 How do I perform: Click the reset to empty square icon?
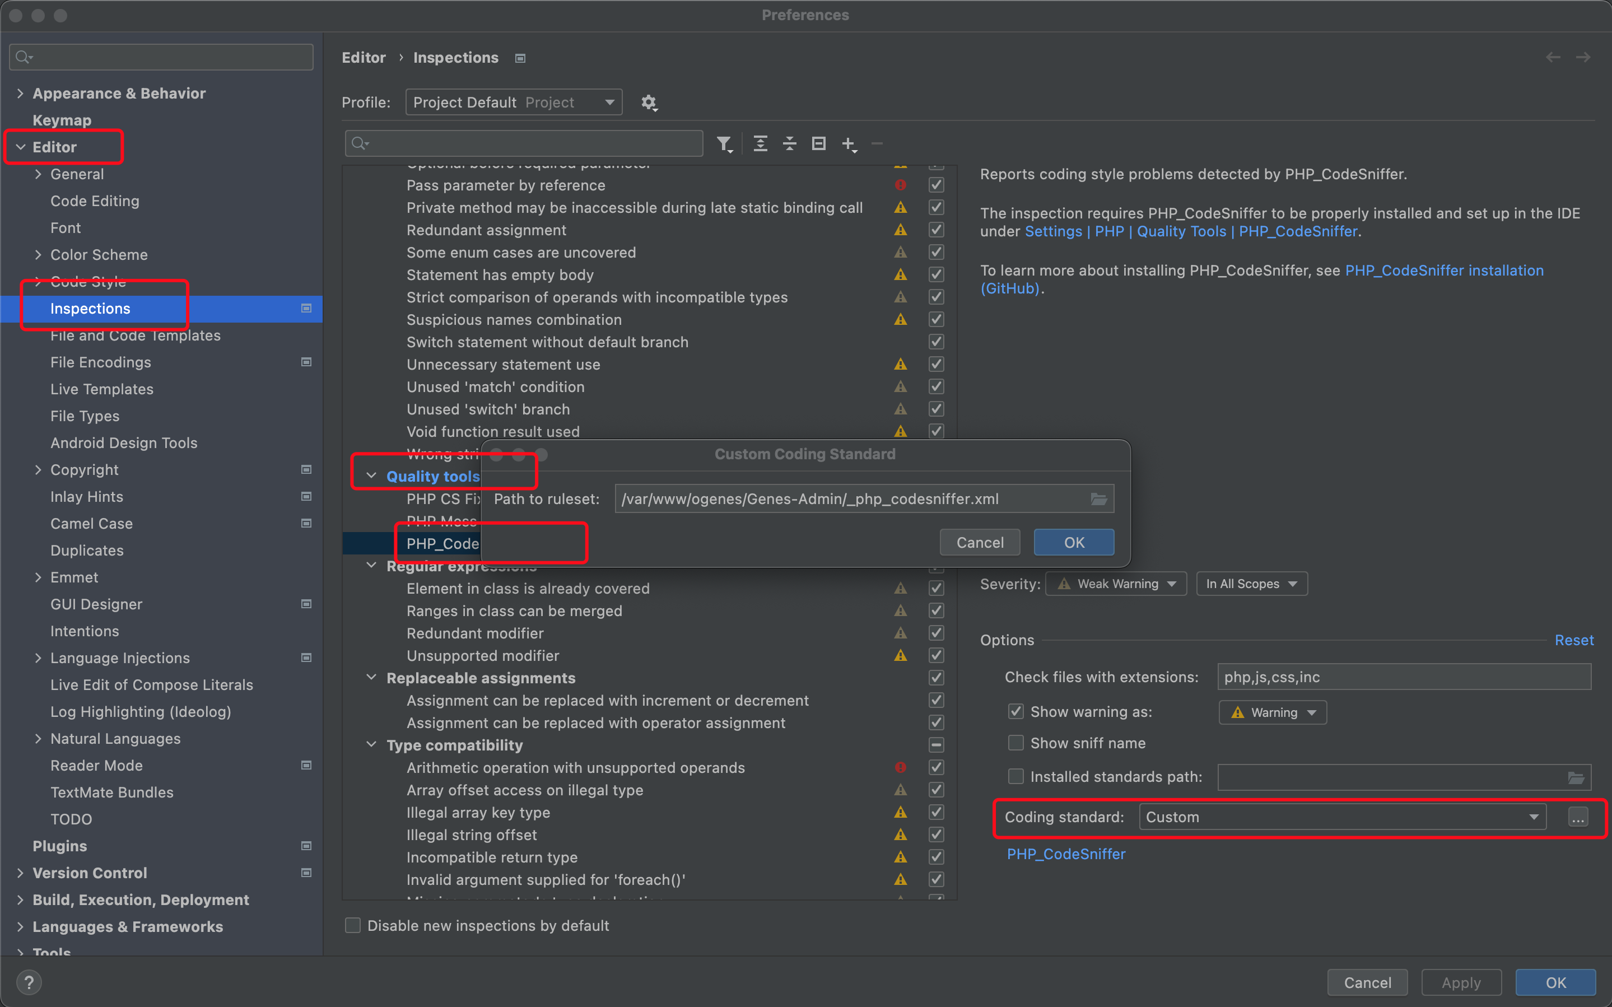pos(818,143)
